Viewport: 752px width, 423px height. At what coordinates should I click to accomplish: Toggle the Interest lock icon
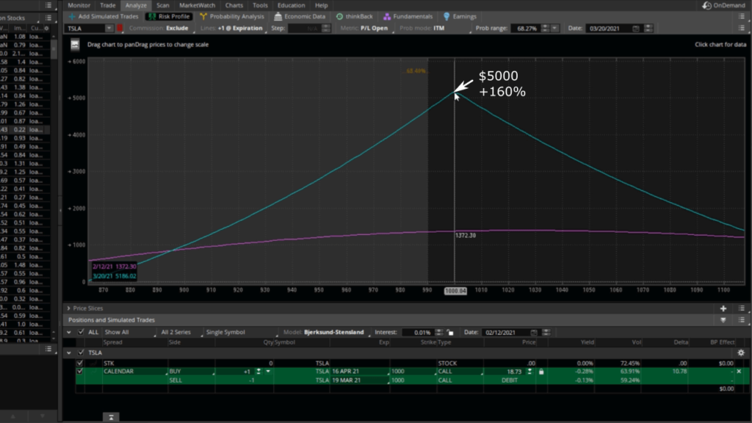click(x=450, y=332)
